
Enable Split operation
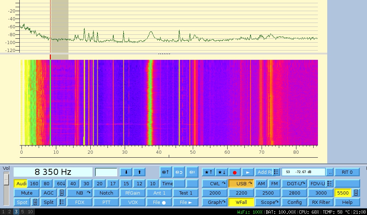pos(49,202)
